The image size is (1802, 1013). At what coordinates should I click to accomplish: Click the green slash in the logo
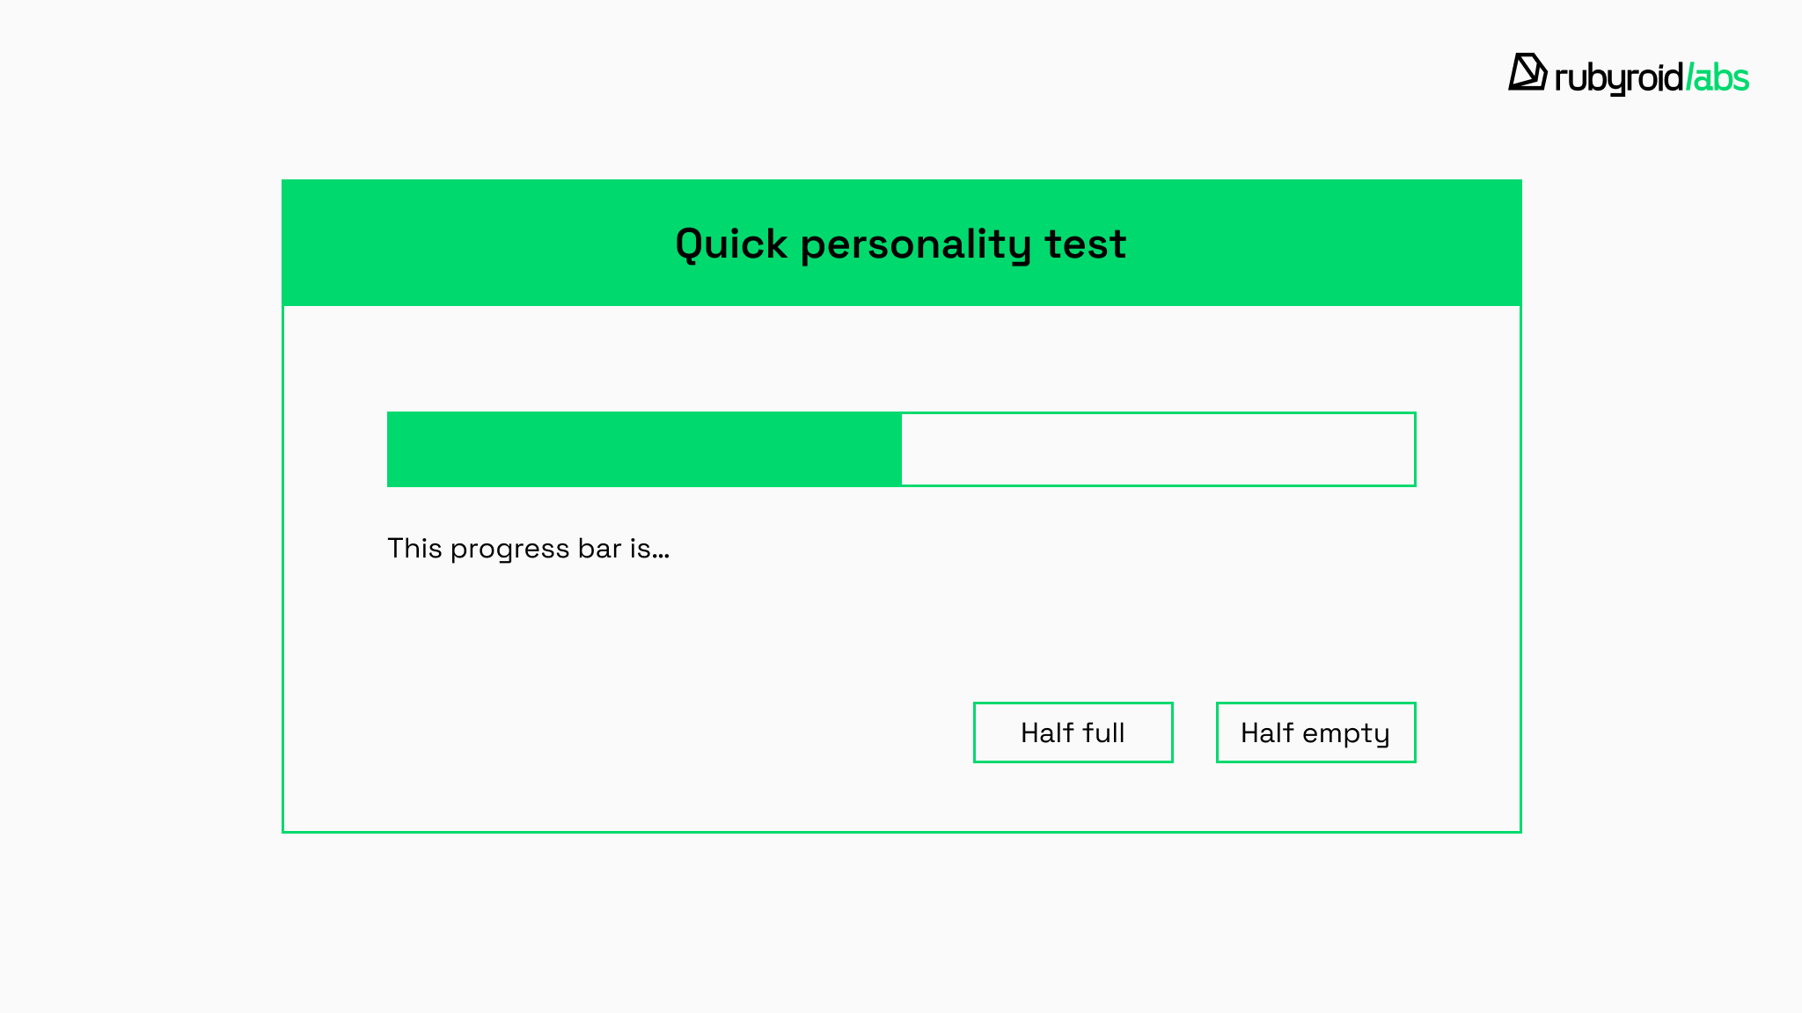pos(1689,77)
